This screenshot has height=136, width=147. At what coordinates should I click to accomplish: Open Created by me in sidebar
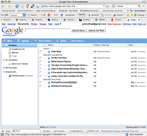18,49
